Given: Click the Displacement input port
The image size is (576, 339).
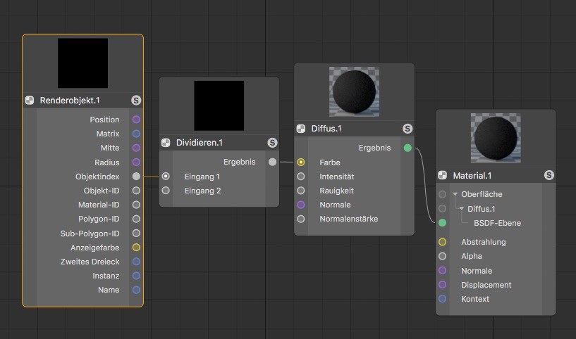Looking at the screenshot, I should point(442,285).
